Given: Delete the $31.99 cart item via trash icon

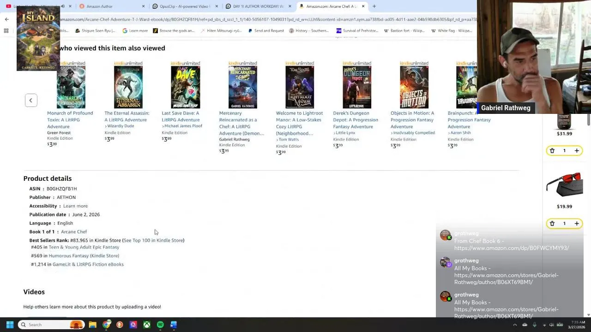Looking at the screenshot, I should 552,151.
